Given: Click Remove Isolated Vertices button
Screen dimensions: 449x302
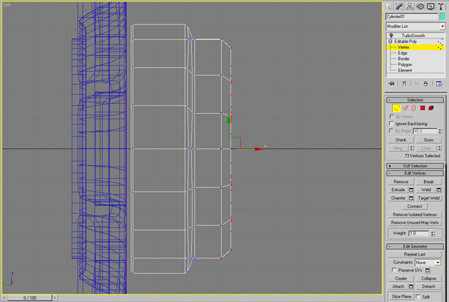Looking at the screenshot, I should pyautogui.click(x=415, y=215).
